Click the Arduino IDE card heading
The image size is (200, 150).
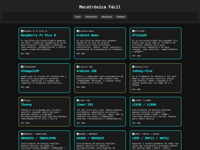[87, 71]
